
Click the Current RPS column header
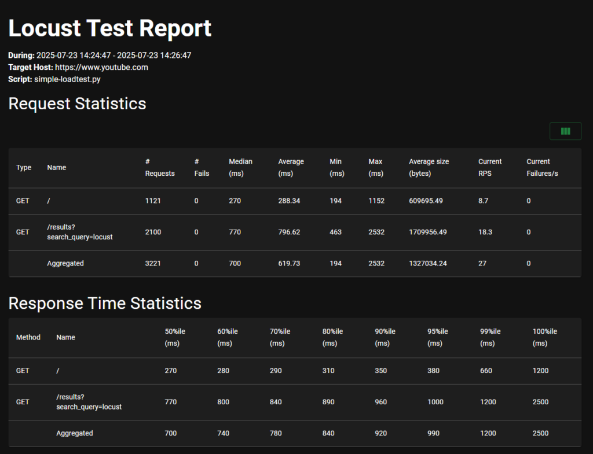[490, 168]
